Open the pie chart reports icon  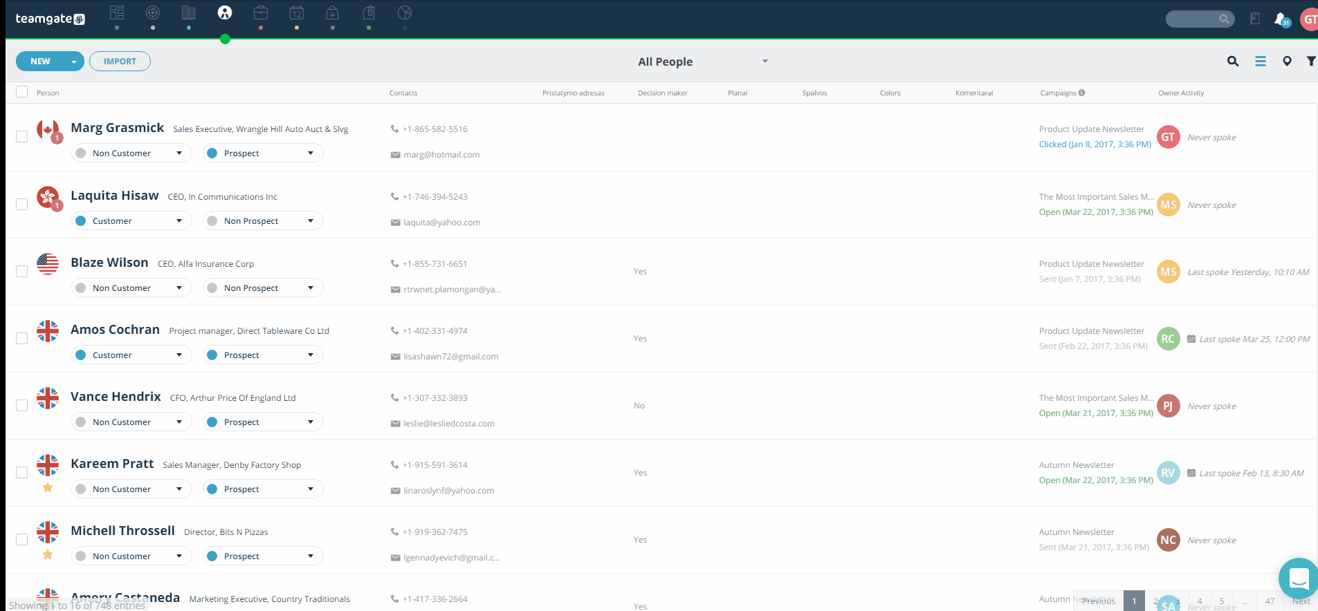pos(405,12)
